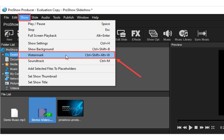Click the ProShow Producer title bar logo
The image size is (224, 140).
click(4, 10)
